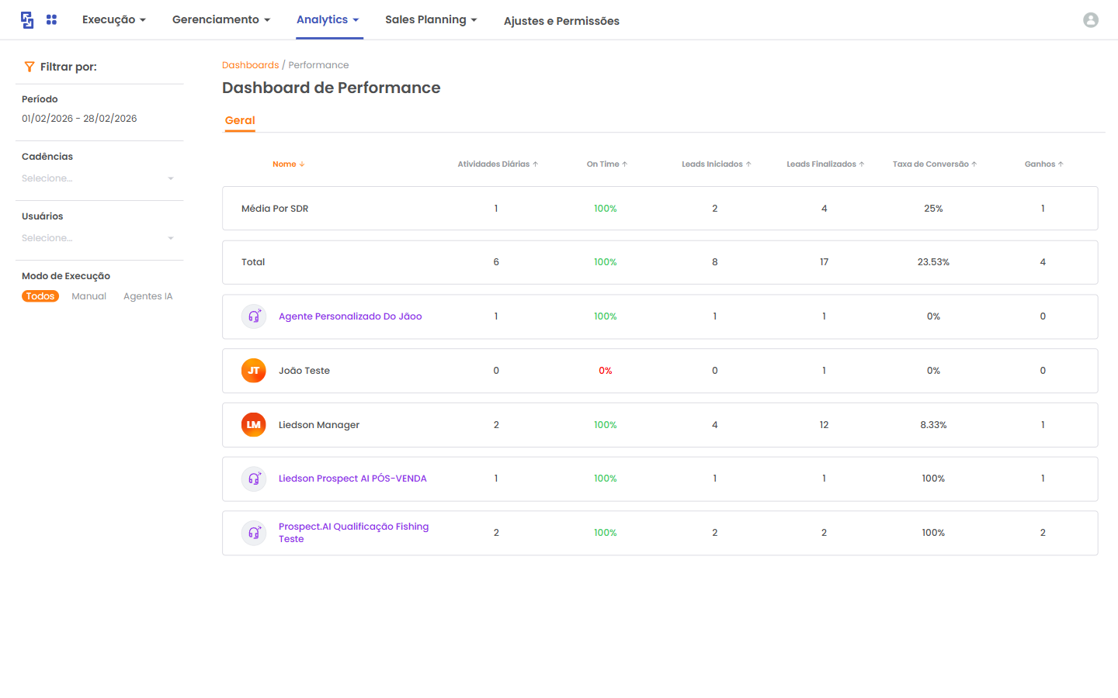Open the Gerenciamento menu

point(221,19)
